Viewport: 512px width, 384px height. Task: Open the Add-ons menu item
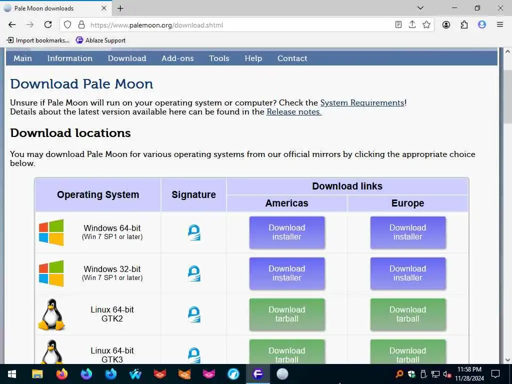177,58
